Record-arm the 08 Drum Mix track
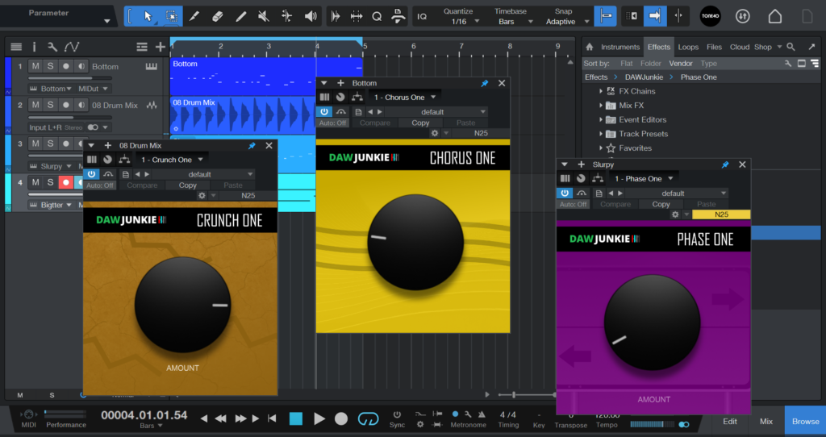Viewport: 826px width, 437px height. [66, 105]
